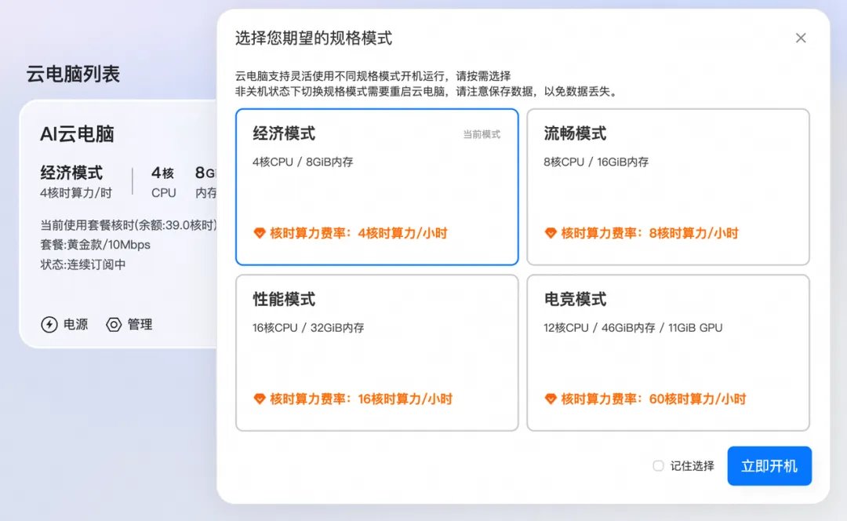
Task: Click the 8核时算力/小时 rate text
Action: (x=693, y=233)
